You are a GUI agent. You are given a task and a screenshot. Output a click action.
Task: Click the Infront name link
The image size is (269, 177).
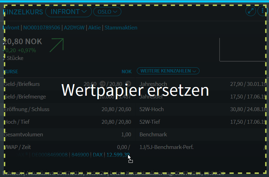click(11, 27)
